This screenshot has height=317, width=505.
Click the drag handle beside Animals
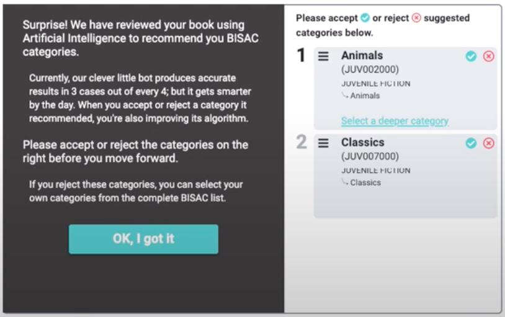pyautogui.click(x=323, y=56)
